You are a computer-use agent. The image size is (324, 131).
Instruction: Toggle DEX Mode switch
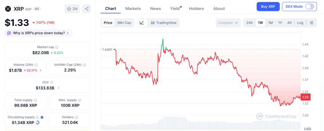coord(310,6)
